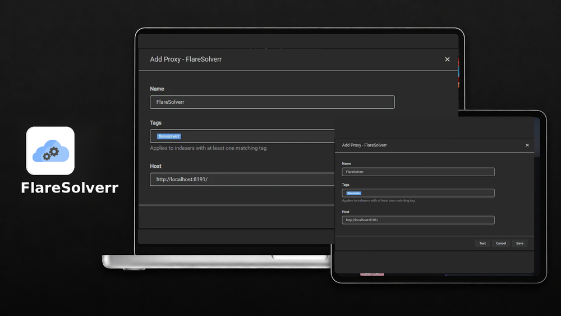Click the Tags label on laptop dialog
Viewport: 561px width, 316px height.
155,123
